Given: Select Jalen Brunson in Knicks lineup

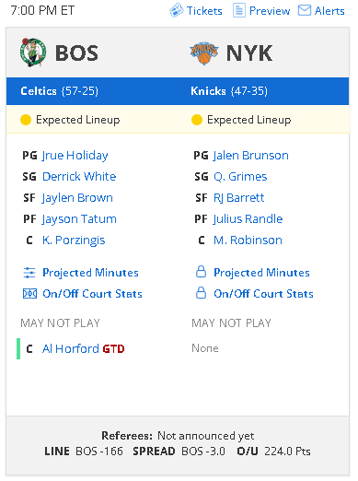Looking at the screenshot, I should click(251, 156).
